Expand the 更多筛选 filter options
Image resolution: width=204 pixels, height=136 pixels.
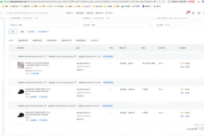32,32
